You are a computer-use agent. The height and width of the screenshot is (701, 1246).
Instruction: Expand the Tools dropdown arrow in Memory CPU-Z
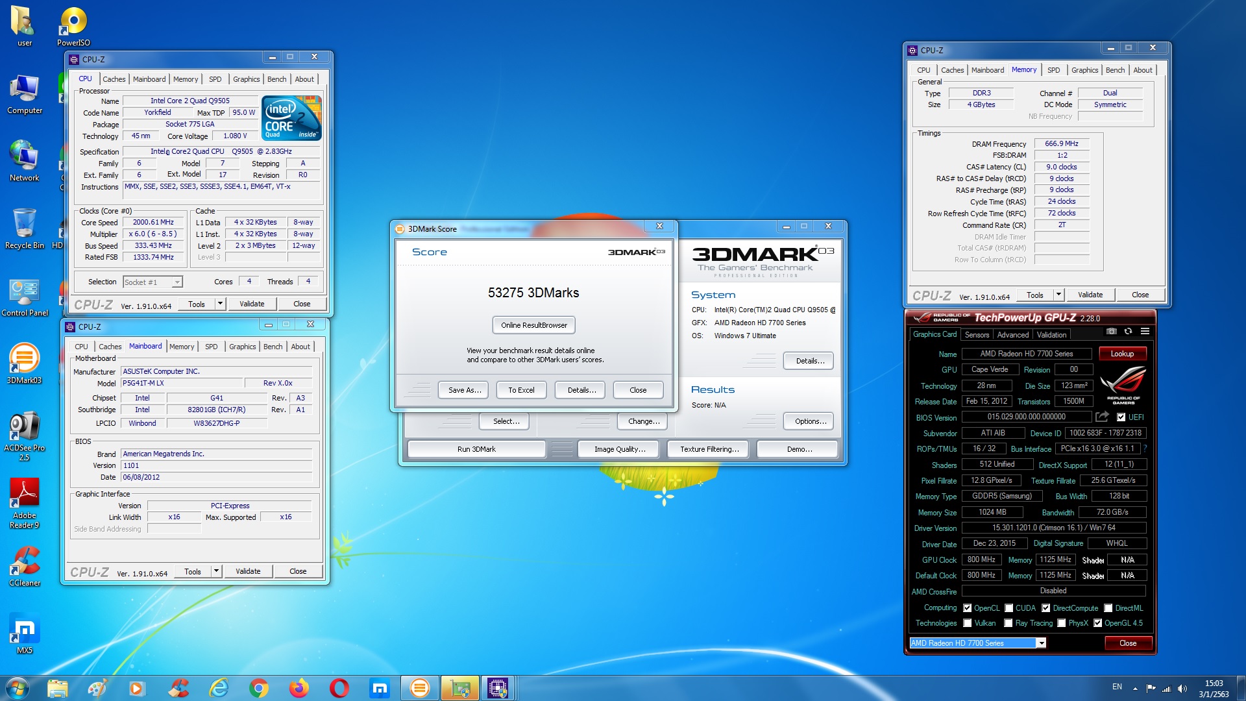point(1058,295)
